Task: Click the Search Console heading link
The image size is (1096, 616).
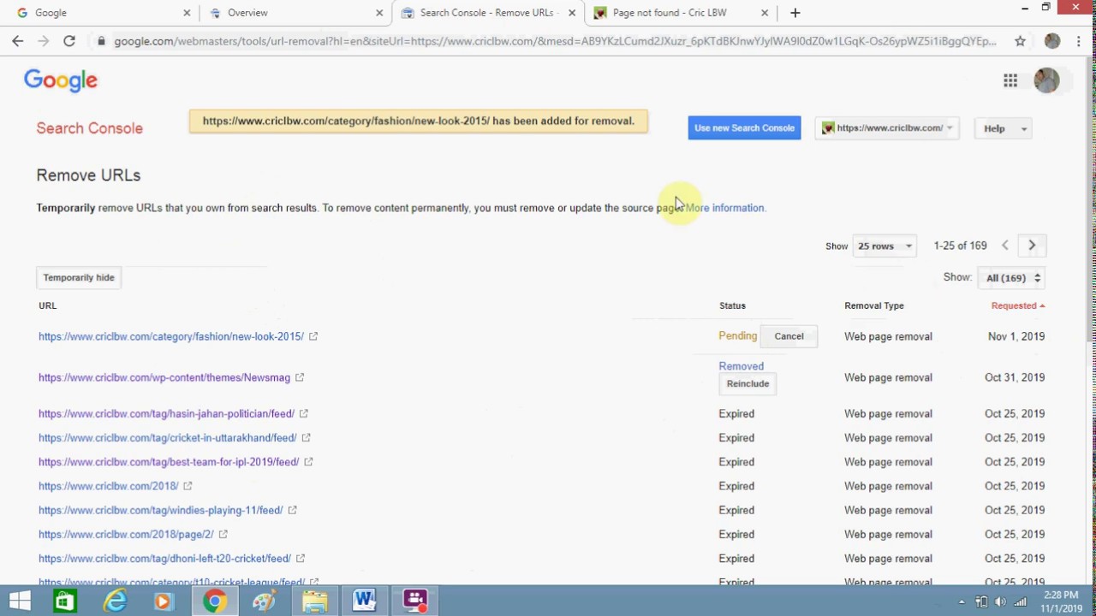Action: (x=90, y=128)
